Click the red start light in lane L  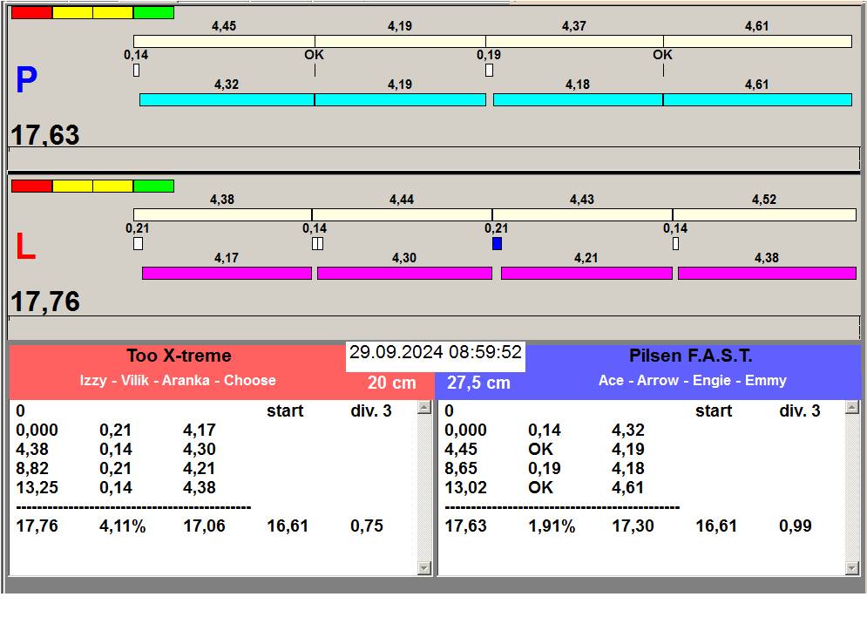coord(31,187)
